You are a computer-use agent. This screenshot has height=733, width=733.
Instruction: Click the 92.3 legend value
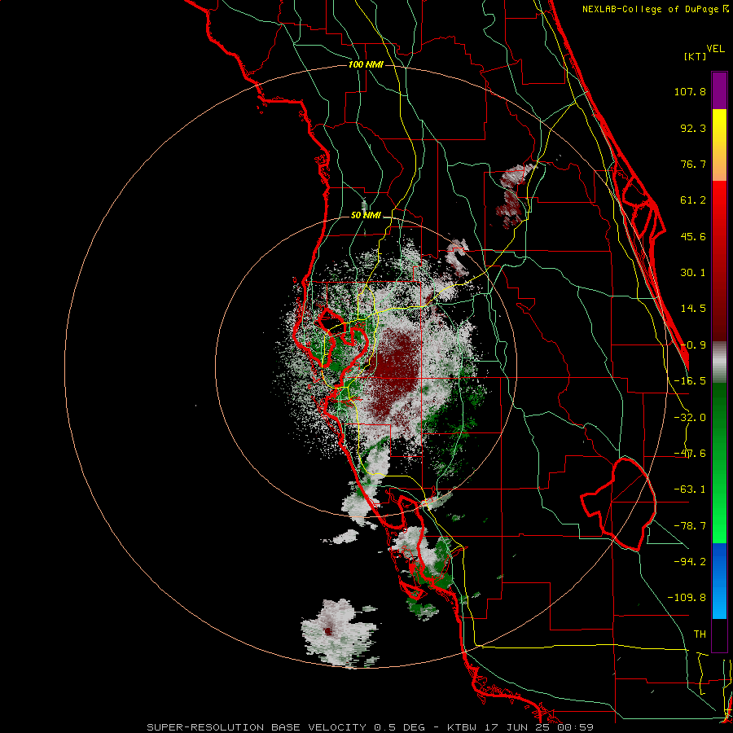[x=693, y=128]
